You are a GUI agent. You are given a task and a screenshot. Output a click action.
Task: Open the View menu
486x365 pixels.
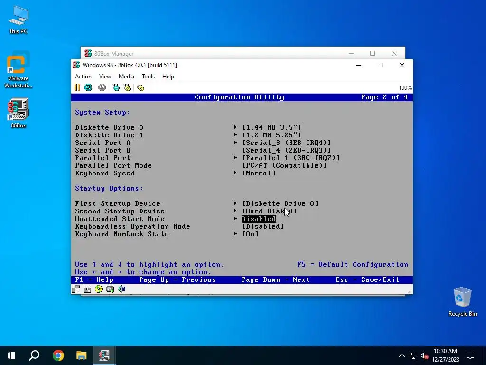105,77
